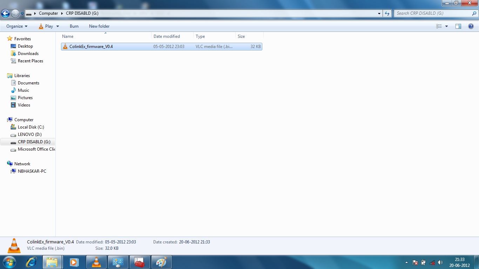Screen dimensions: 479x269
Task: Open the recent locations dropdown arrow
Action: pyautogui.click(x=22, y=14)
